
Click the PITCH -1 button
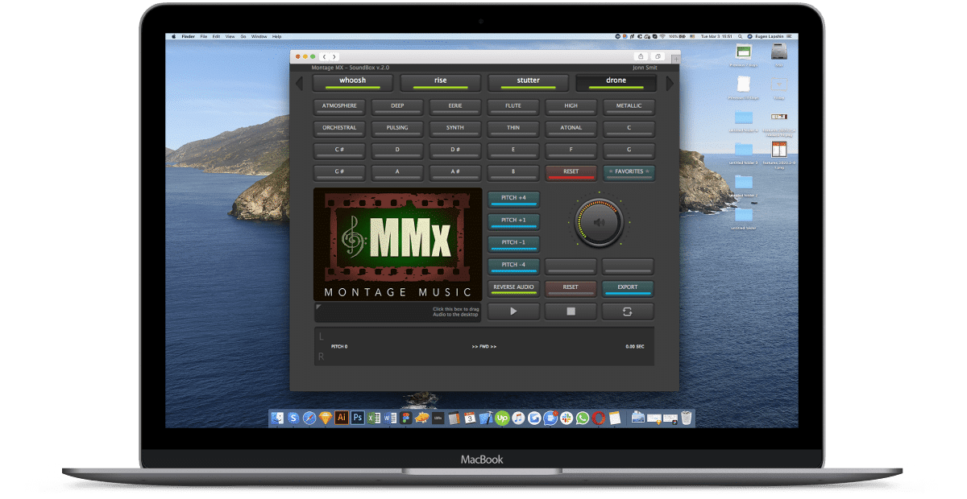pyautogui.click(x=513, y=244)
